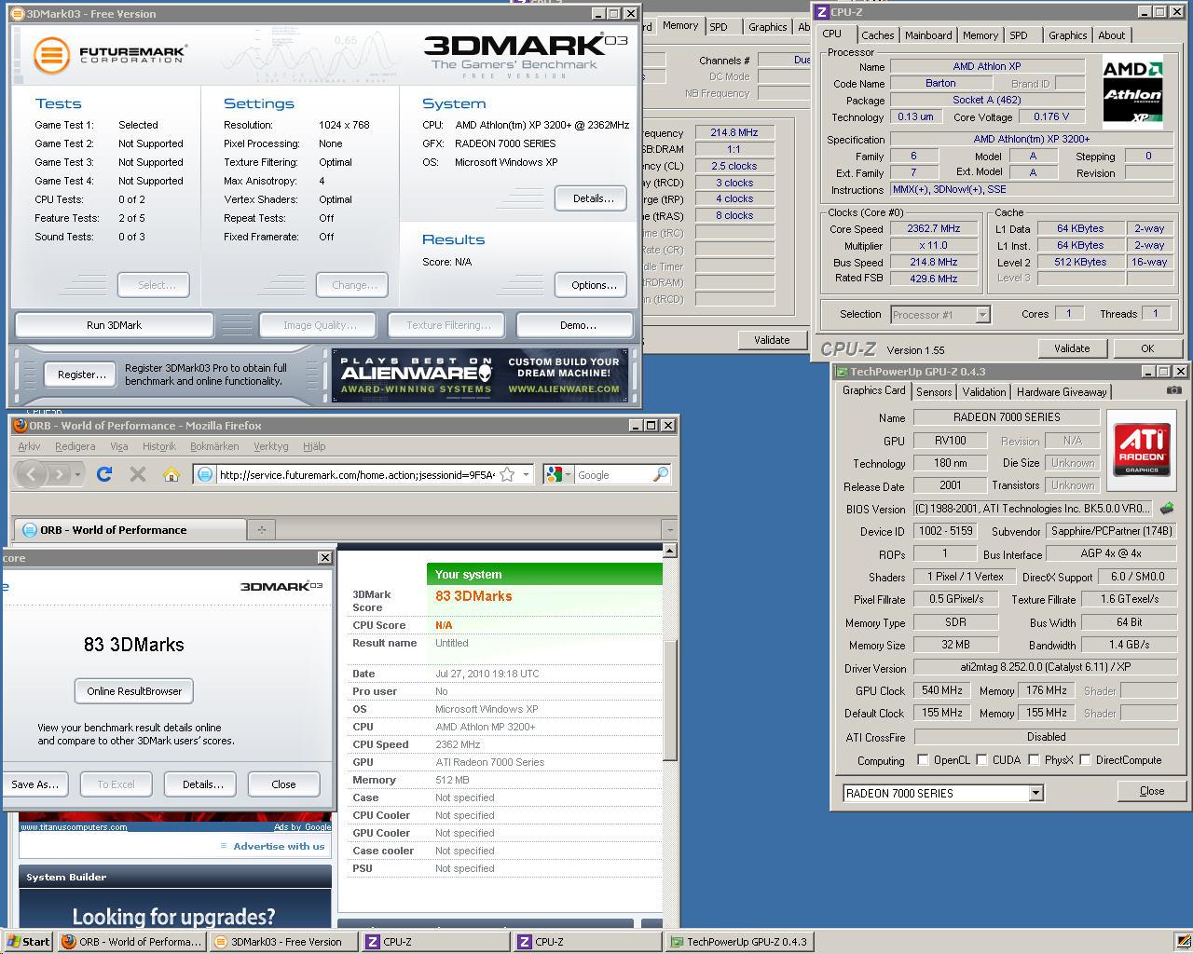Image resolution: width=1193 pixels, height=954 pixels.
Task: Click Options button in 3DMark Results
Action: click(x=593, y=285)
